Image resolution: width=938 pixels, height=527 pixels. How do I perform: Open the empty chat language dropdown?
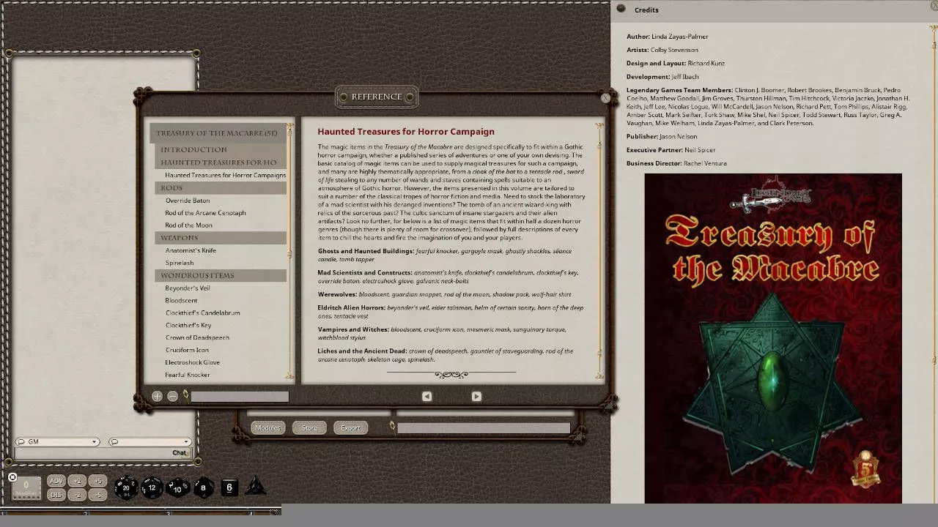149,441
